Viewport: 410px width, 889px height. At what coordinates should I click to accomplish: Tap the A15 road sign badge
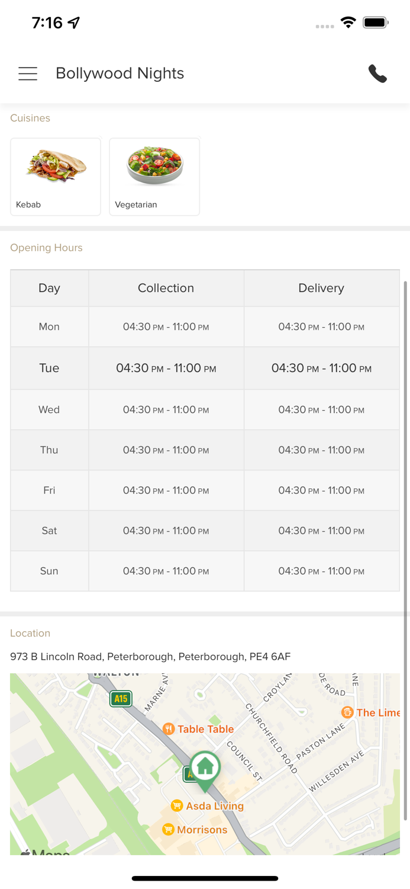point(121,699)
